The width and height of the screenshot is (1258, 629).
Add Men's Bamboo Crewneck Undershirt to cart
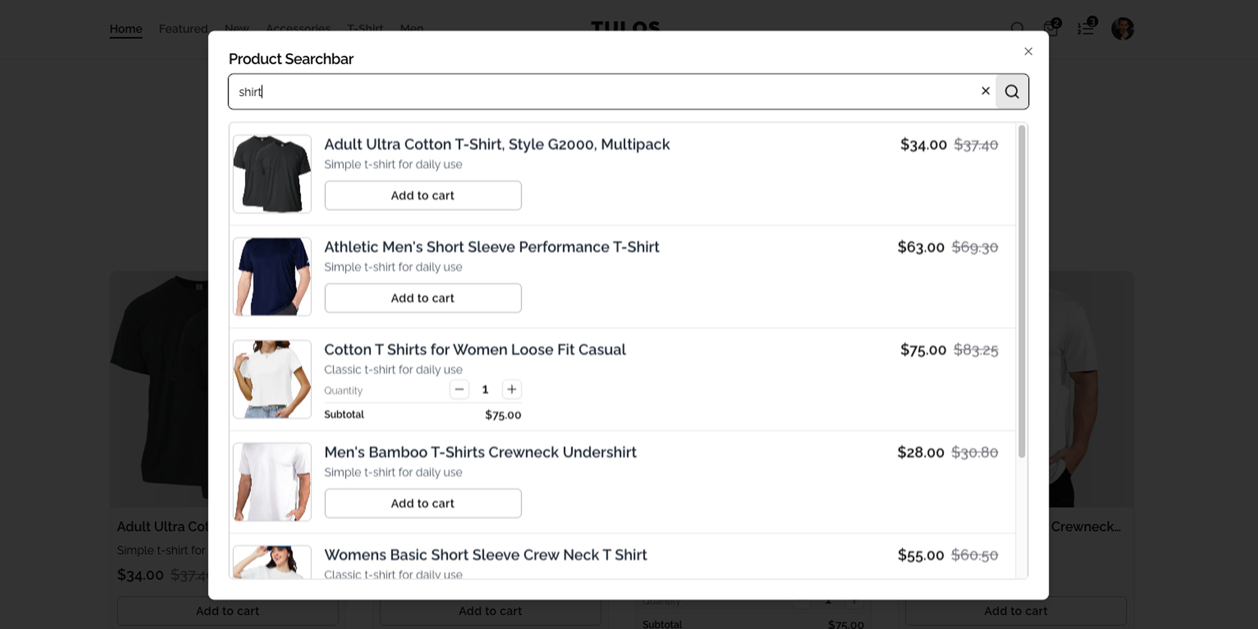[x=423, y=503]
